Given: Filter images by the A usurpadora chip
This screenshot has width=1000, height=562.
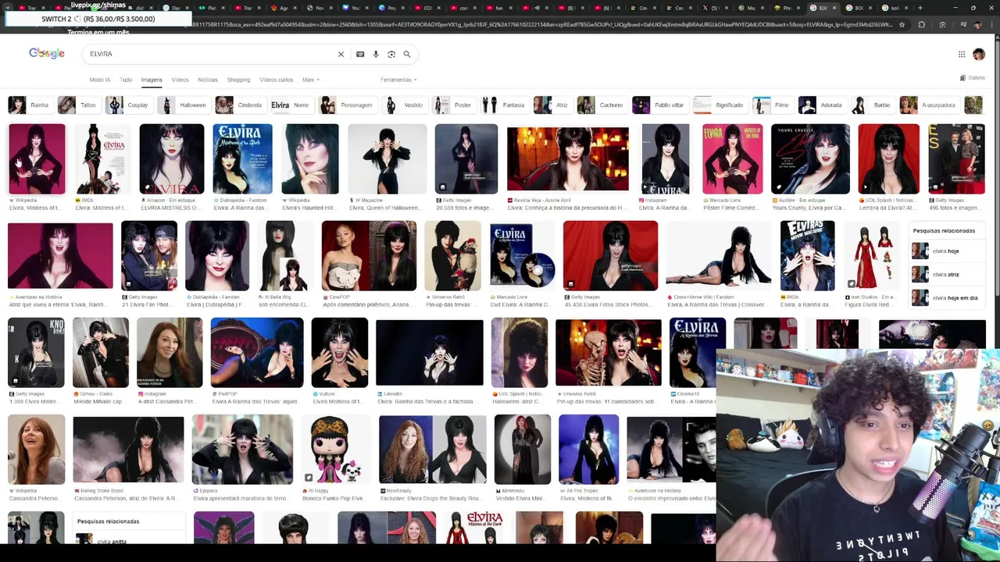Looking at the screenshot, I should click(x=928, y=105).
